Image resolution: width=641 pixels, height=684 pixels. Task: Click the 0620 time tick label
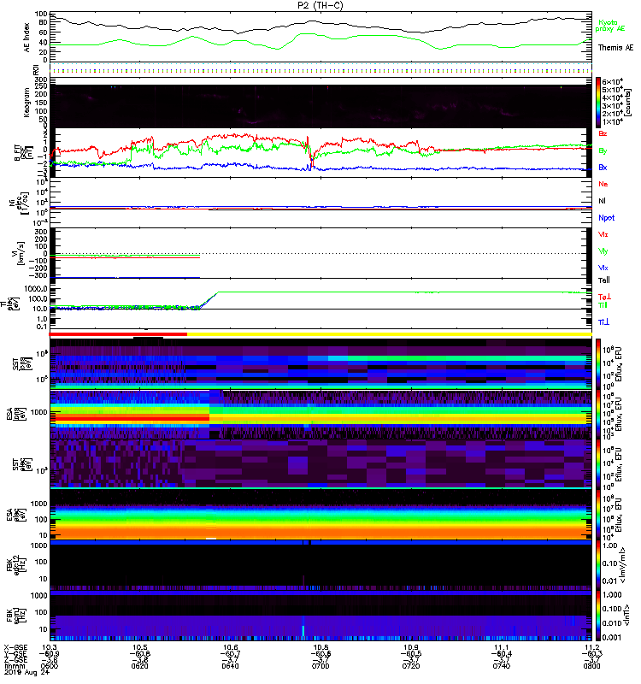pyautogui.click(x=140, y=666)
